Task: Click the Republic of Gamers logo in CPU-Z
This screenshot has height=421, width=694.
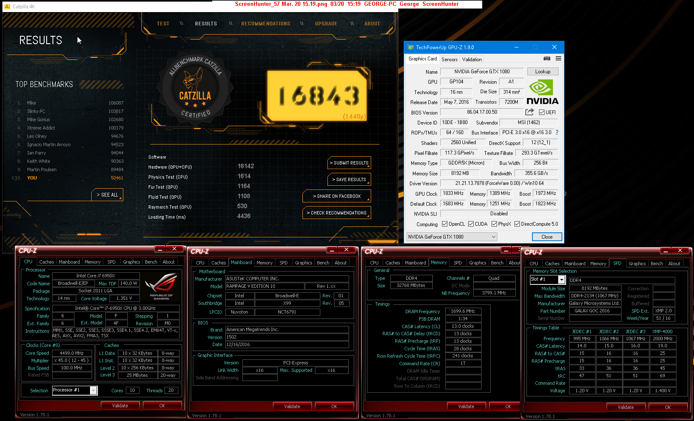Action: (x=161, y=286)
